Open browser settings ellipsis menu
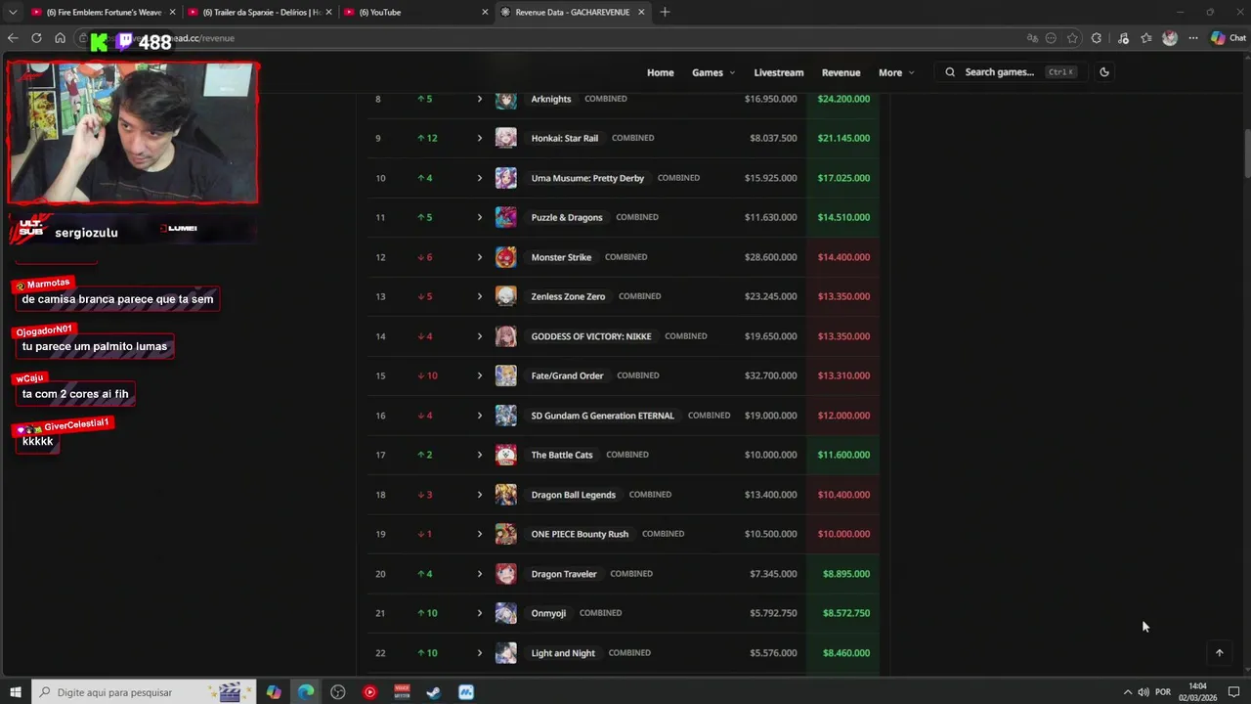The image size is (1251, 704). (x=1193, y=38)
